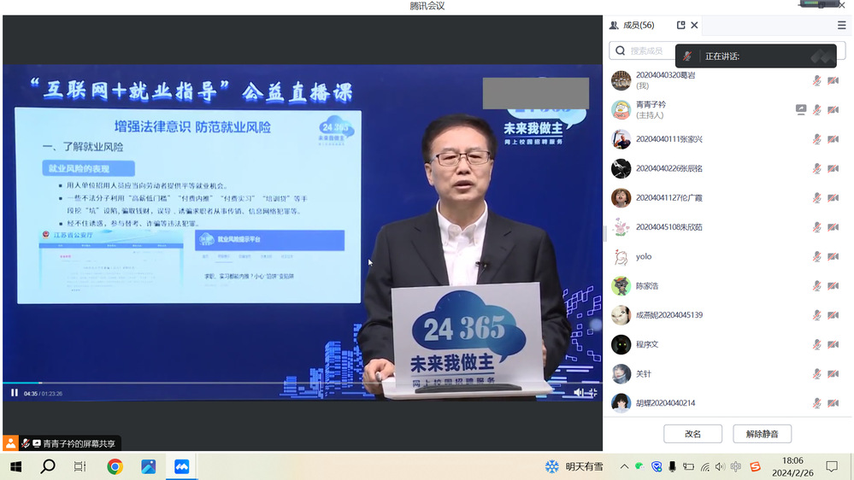
Task: Pop out the members panel
Action: 680,26
